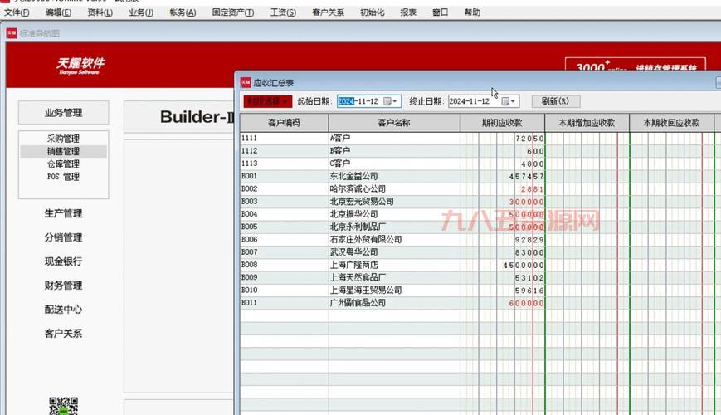This screenshot has height=415, width=721.
Task: Click the 期初应收款 amount for 上海广隆商店
Action: click(x=502, y=265)
